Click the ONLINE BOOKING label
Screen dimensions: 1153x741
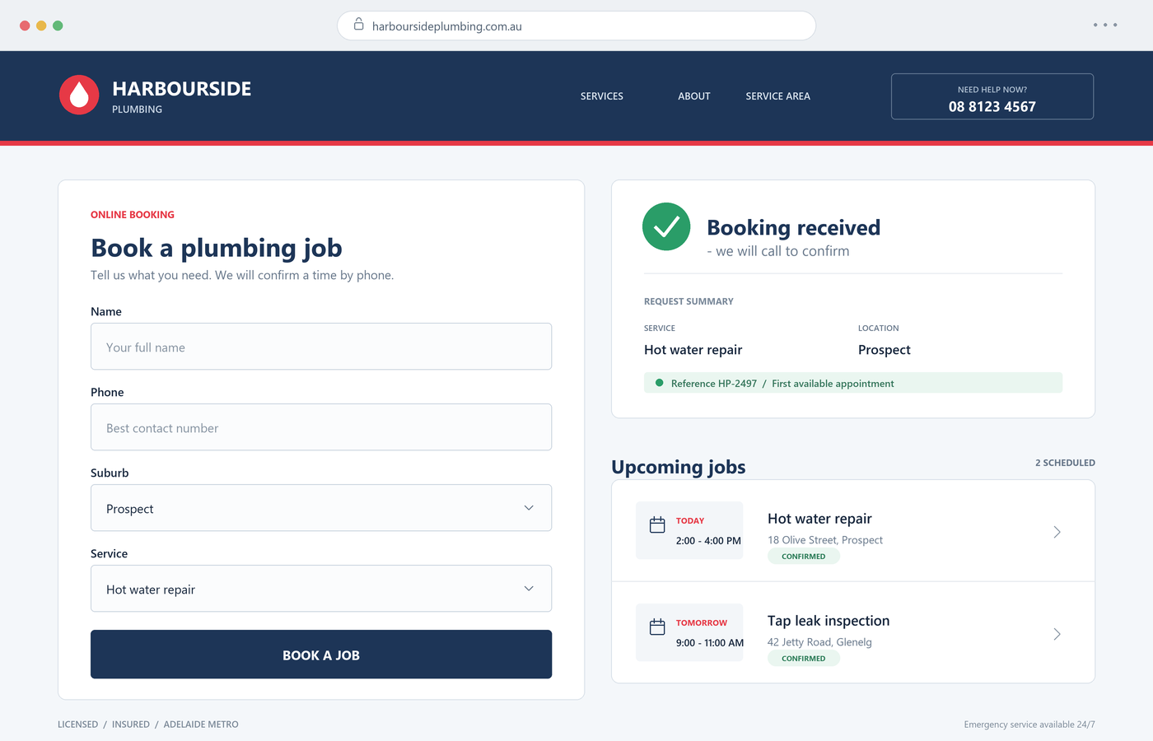(x=133, y=215)
